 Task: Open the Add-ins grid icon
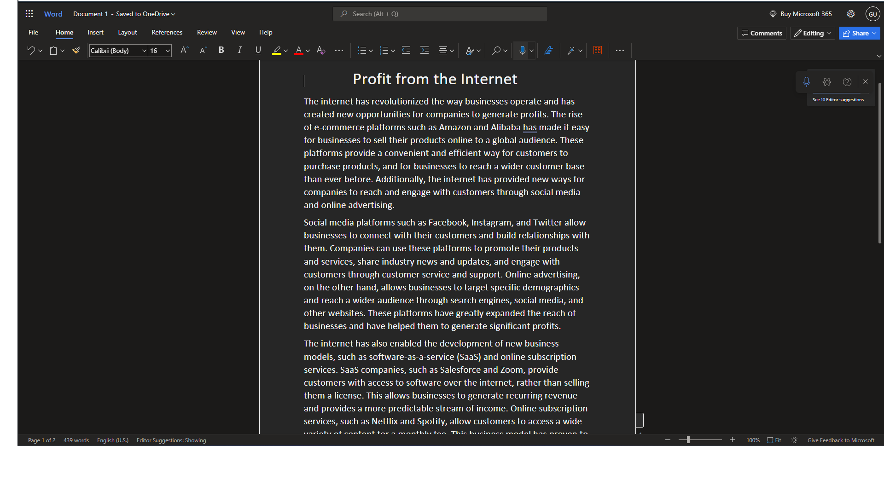click(x=598, y=51)
